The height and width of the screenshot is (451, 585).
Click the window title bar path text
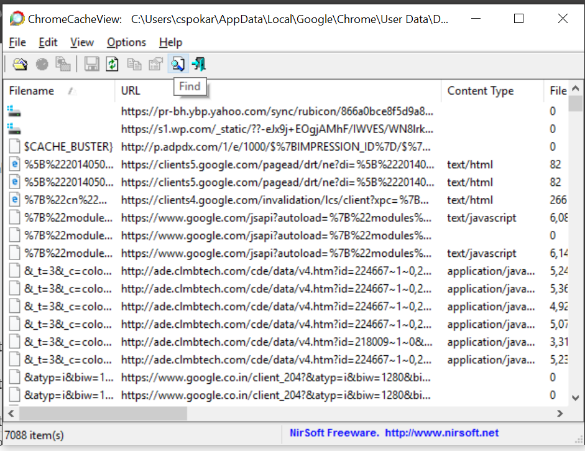point(290,19)
